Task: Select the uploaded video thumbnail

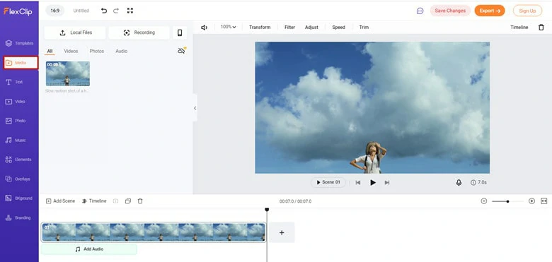Action: [x=68, y=73]
